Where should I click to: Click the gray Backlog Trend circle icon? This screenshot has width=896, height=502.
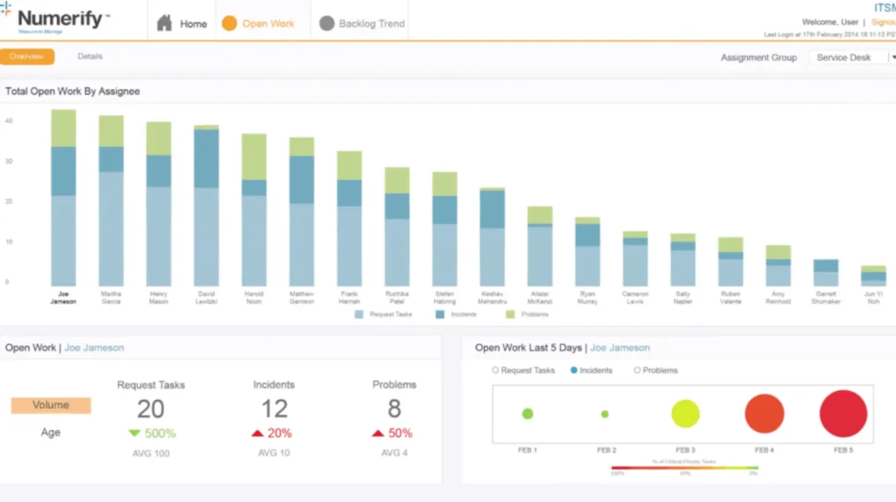coord(326,23)
